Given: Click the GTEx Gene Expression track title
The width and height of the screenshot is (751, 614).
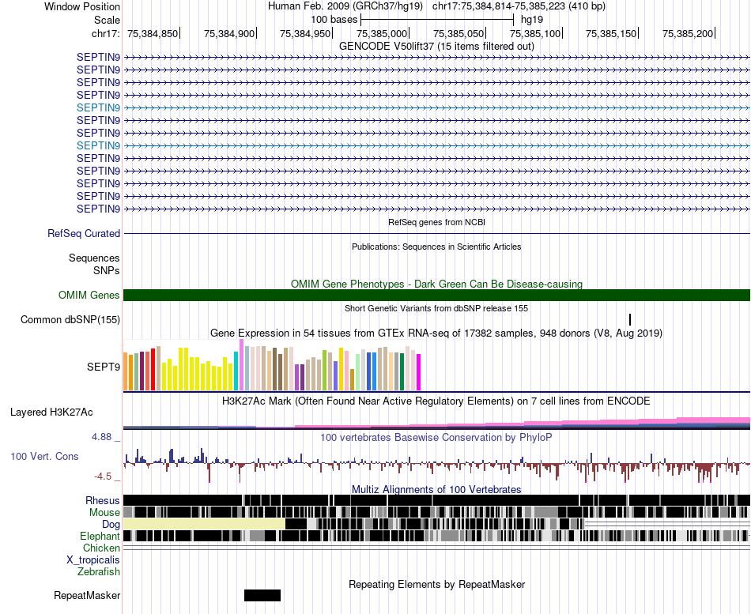Looking at the screenshot, I should click(x=436, y=333).
